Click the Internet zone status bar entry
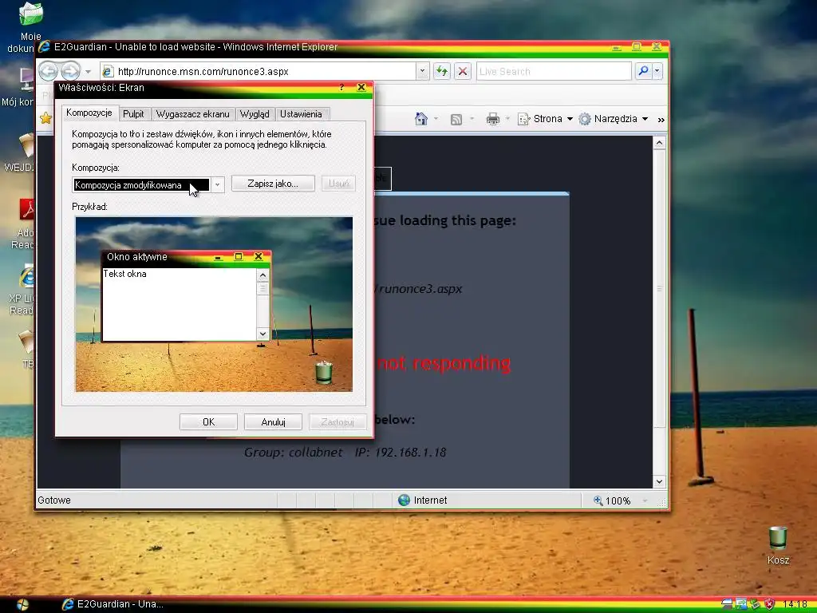The height and width of the screenshot is (613, 817). click(423, 500)
